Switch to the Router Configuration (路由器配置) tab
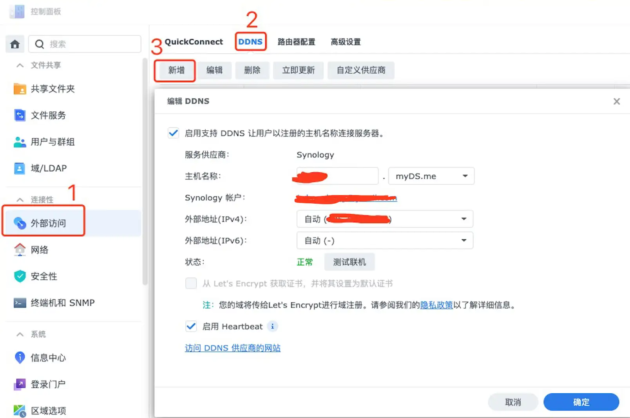The height and width of the screenshot is (418, 630). tap(296, 42)
